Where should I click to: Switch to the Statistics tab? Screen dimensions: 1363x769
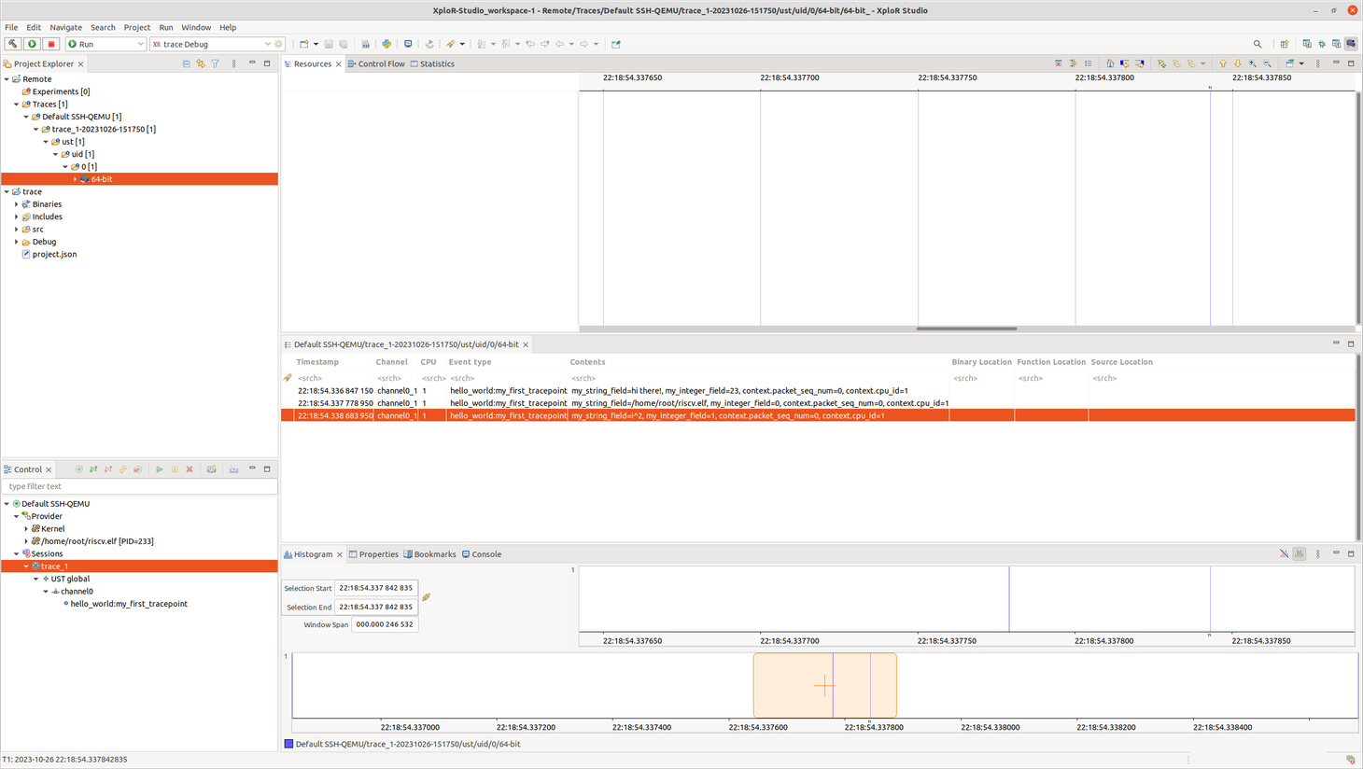coord(432,63)
